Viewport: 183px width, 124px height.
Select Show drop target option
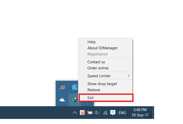pos(102,84)
